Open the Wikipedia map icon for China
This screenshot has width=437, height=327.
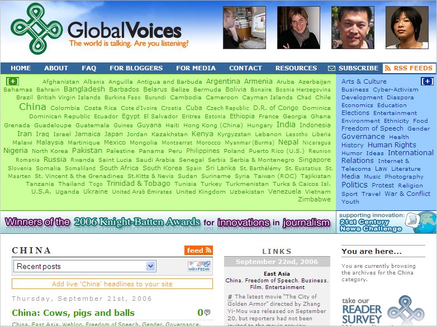pyautogui.click(x=199, y=266)
